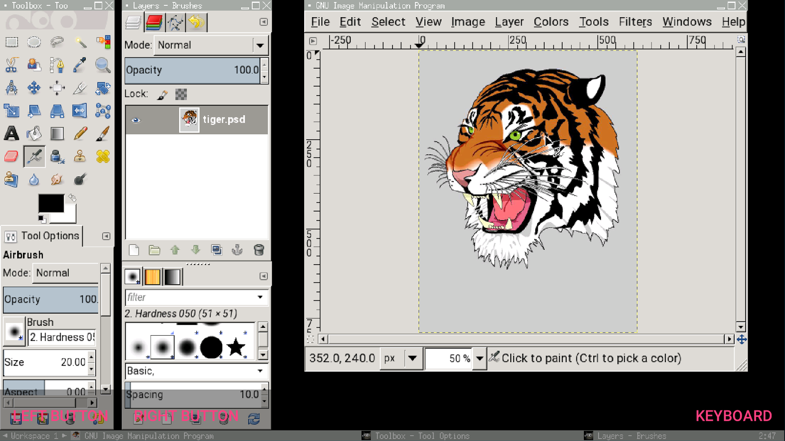
Task: Switch to the Channels tab
Action: coord(154,23)
